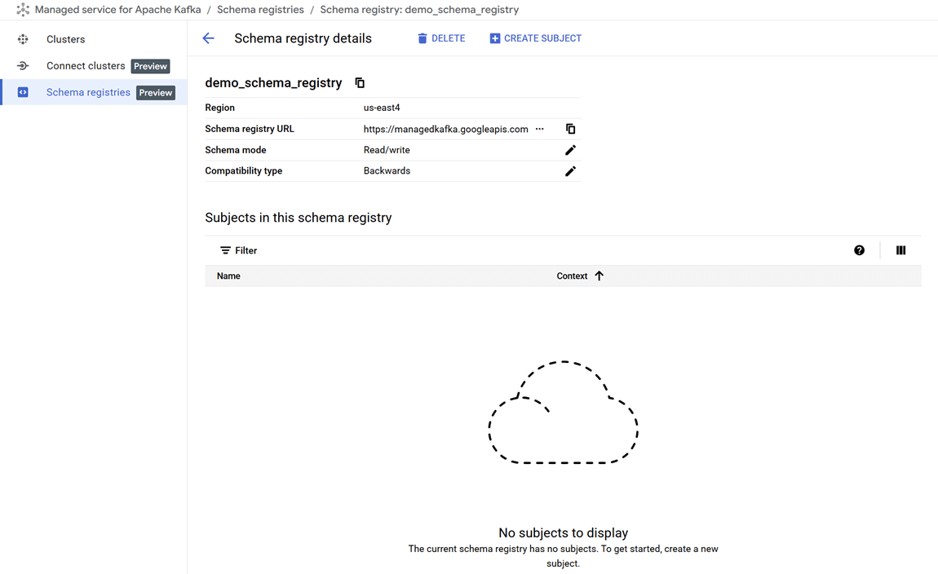Copy the Schema registry URL
The image size is (938, 574).
coord(571,129)
